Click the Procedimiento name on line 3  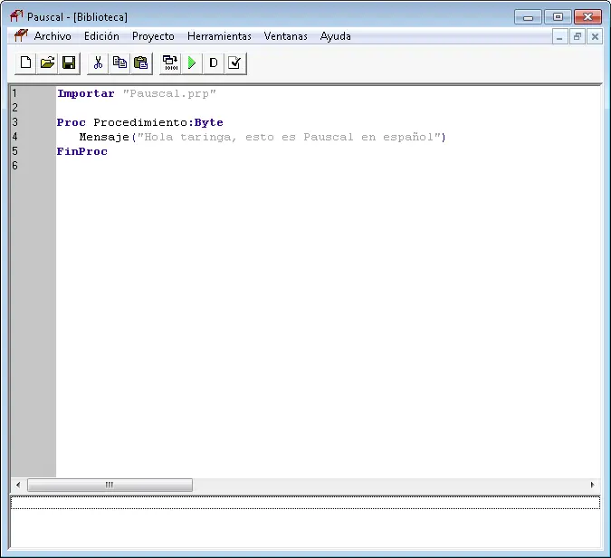pos(140,122)
